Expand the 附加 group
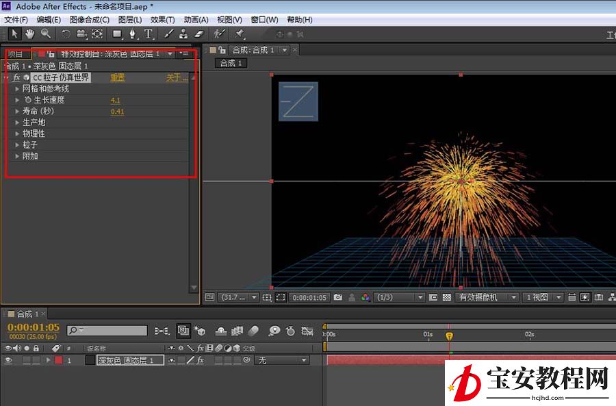 17,156
